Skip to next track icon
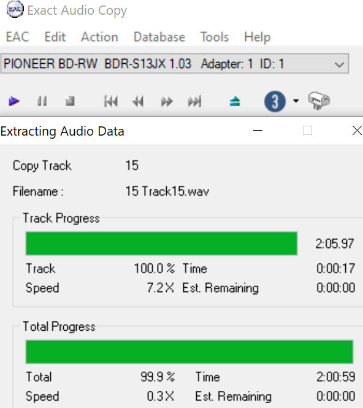363x408 pixels. 194,101
